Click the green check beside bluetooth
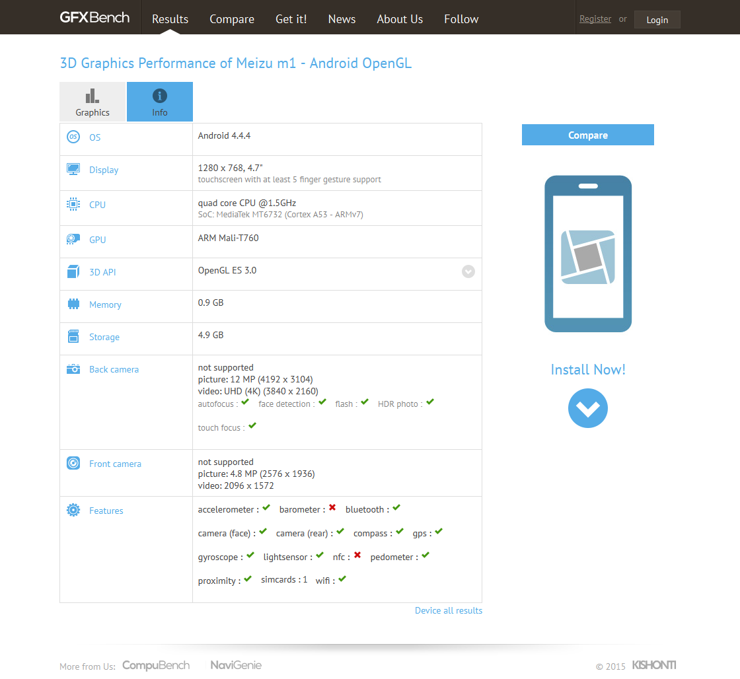 pos(396,508)
